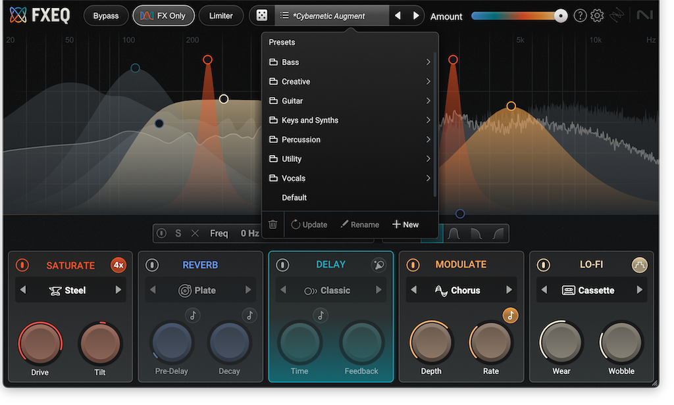Toggle tempo sync note for Pre-Delay
The height and width of the screenshot is (405, 674).
pyautogui.click(x=193, y=316)
